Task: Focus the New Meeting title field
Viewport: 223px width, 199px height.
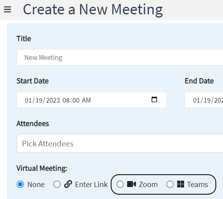Action: (120, 57)
